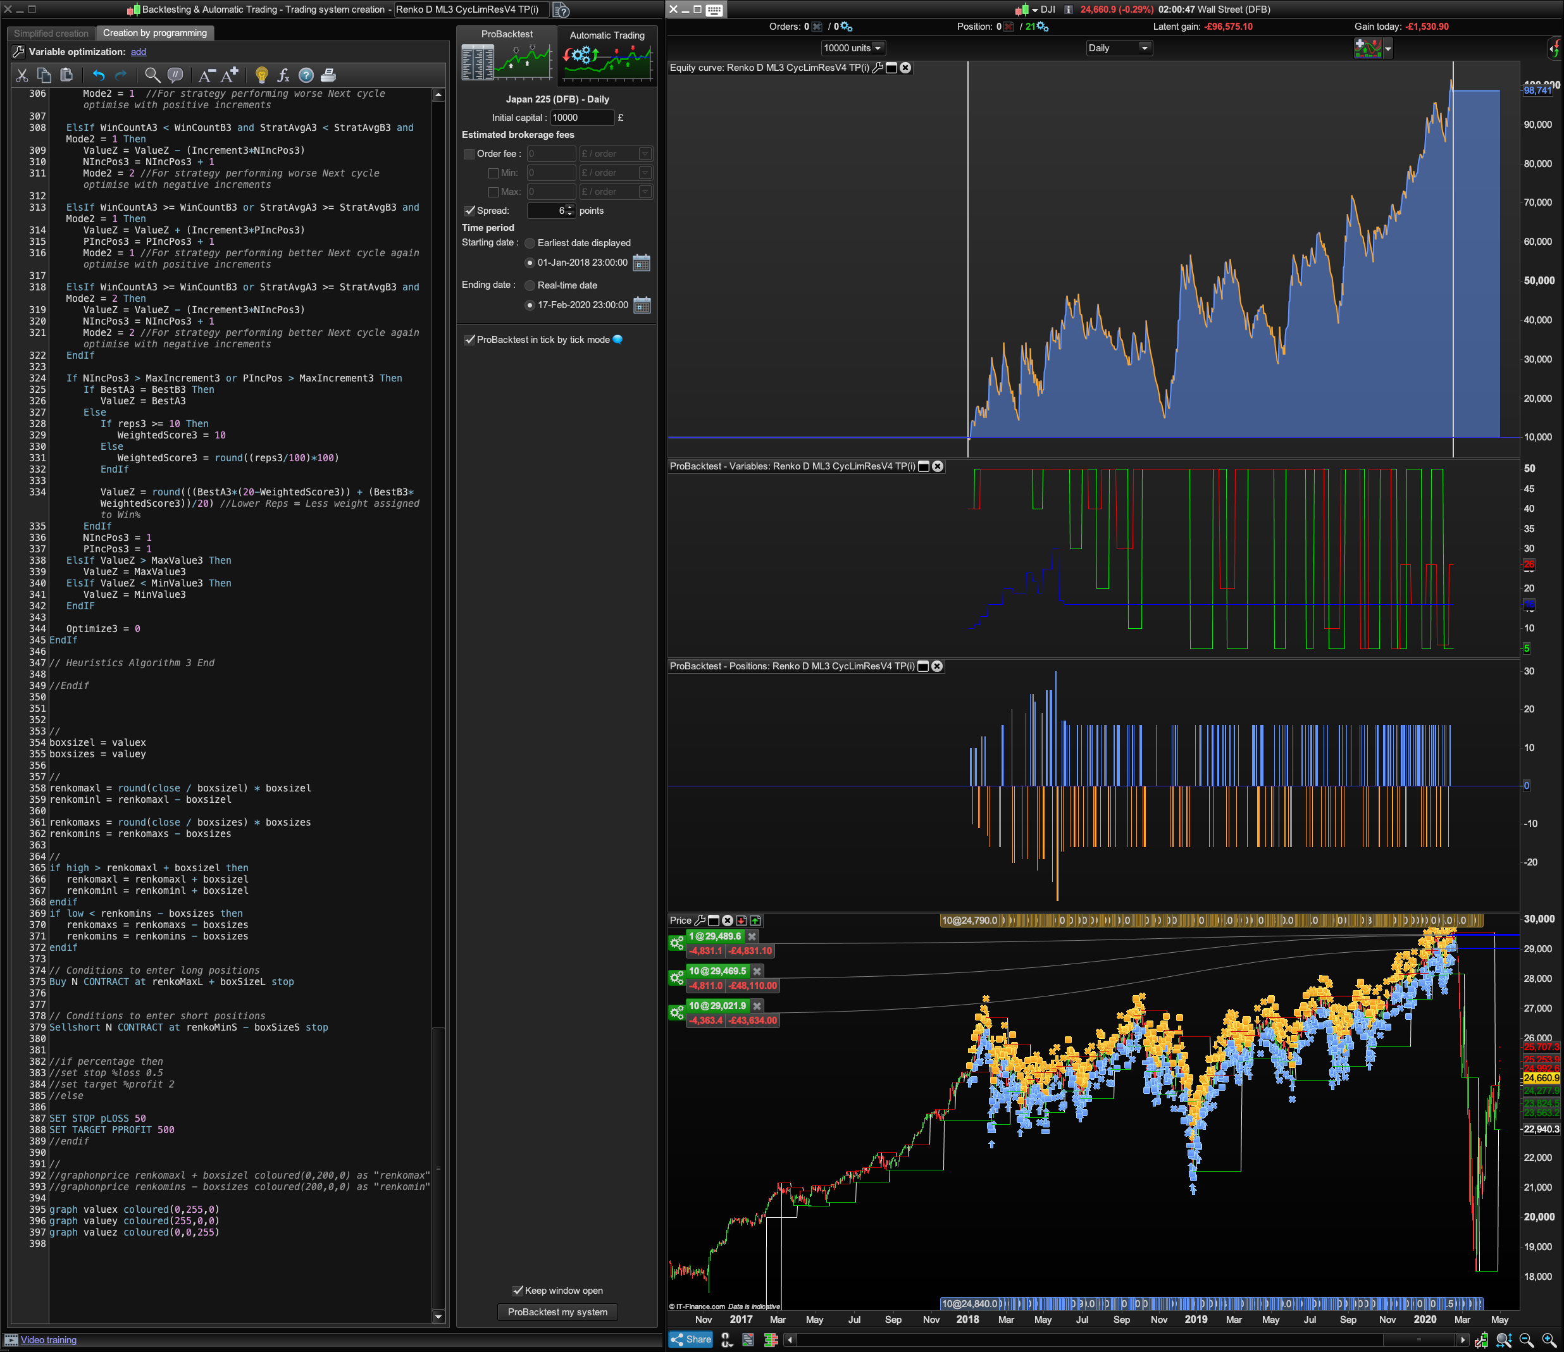Switch to Simplified creation tab

click(x=51, y=34)
